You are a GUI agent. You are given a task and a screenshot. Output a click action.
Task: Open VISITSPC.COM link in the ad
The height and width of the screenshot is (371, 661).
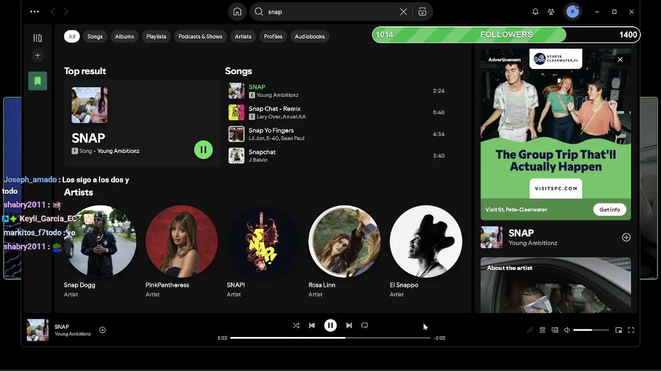click(x=556, y=189)
